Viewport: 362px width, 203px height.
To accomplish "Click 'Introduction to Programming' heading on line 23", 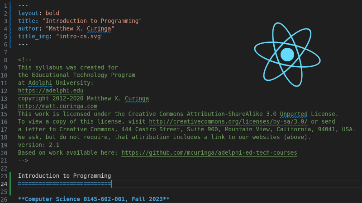I will 64,176.
